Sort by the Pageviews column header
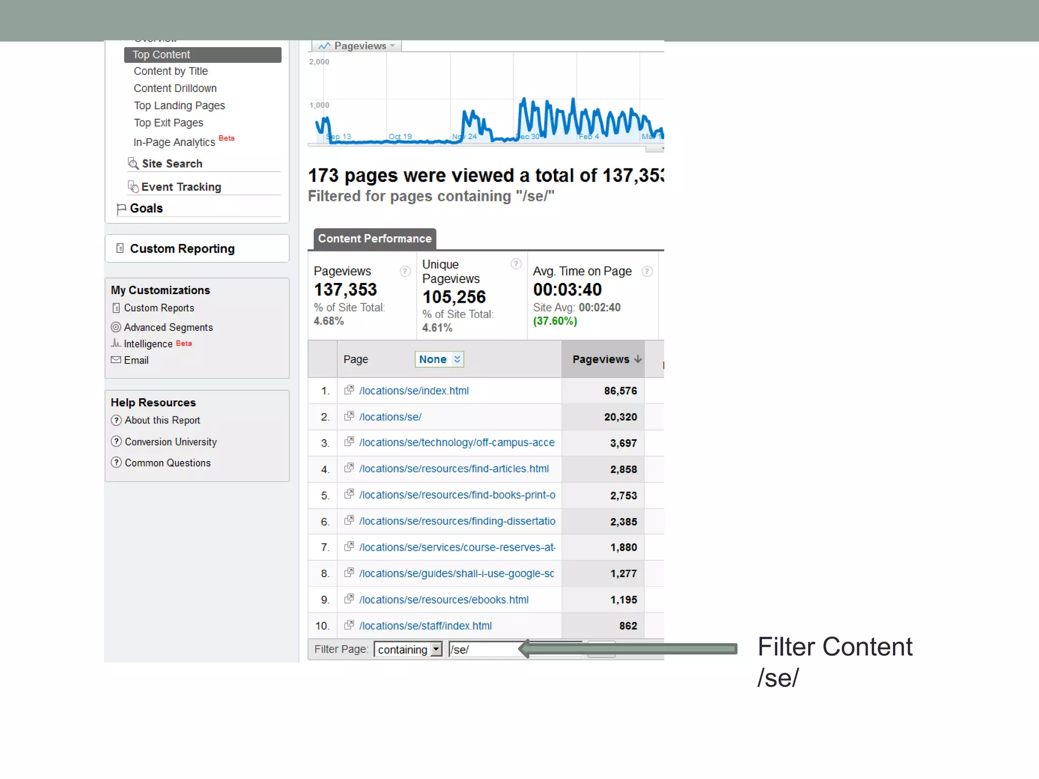1039x779 pixels. pyautogui.click(x=603, y=359)
